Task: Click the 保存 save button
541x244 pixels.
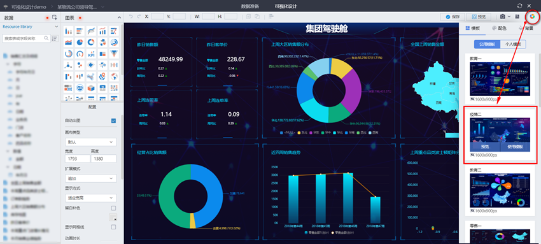Action: click(453, 17)
